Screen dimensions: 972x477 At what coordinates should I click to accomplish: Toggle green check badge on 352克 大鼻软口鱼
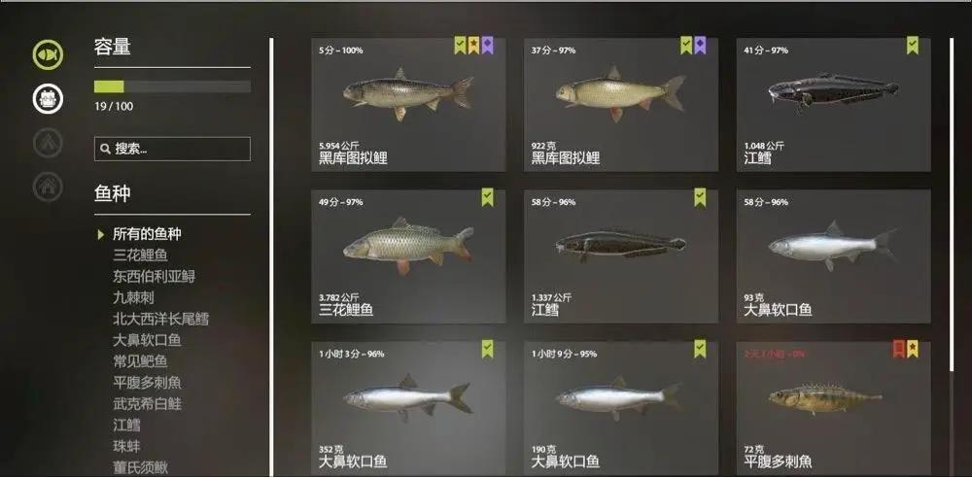488,349
